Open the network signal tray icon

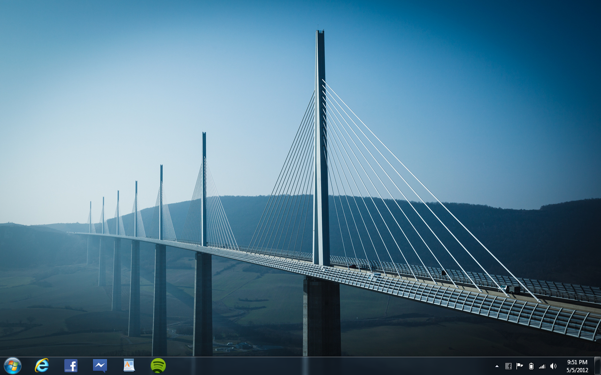click(x=542, y=366)
